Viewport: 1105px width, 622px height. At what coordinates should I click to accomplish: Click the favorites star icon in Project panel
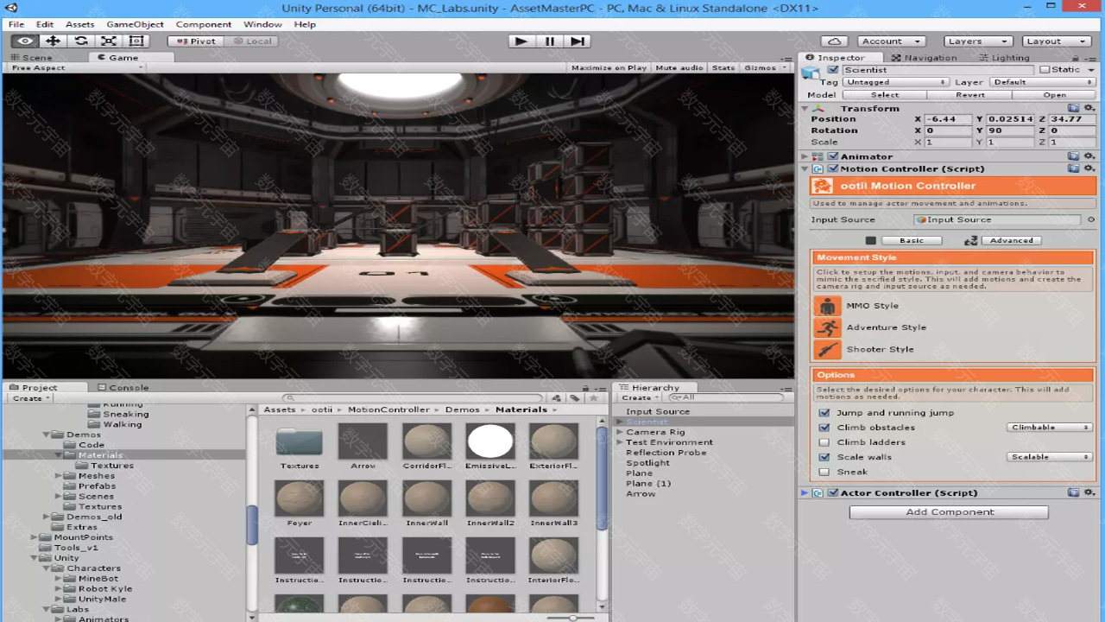click(593, 398)
